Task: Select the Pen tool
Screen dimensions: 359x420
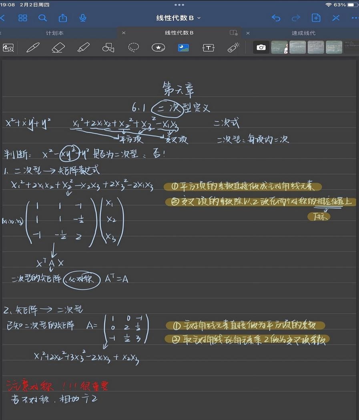Action: [x=33, y=48]
